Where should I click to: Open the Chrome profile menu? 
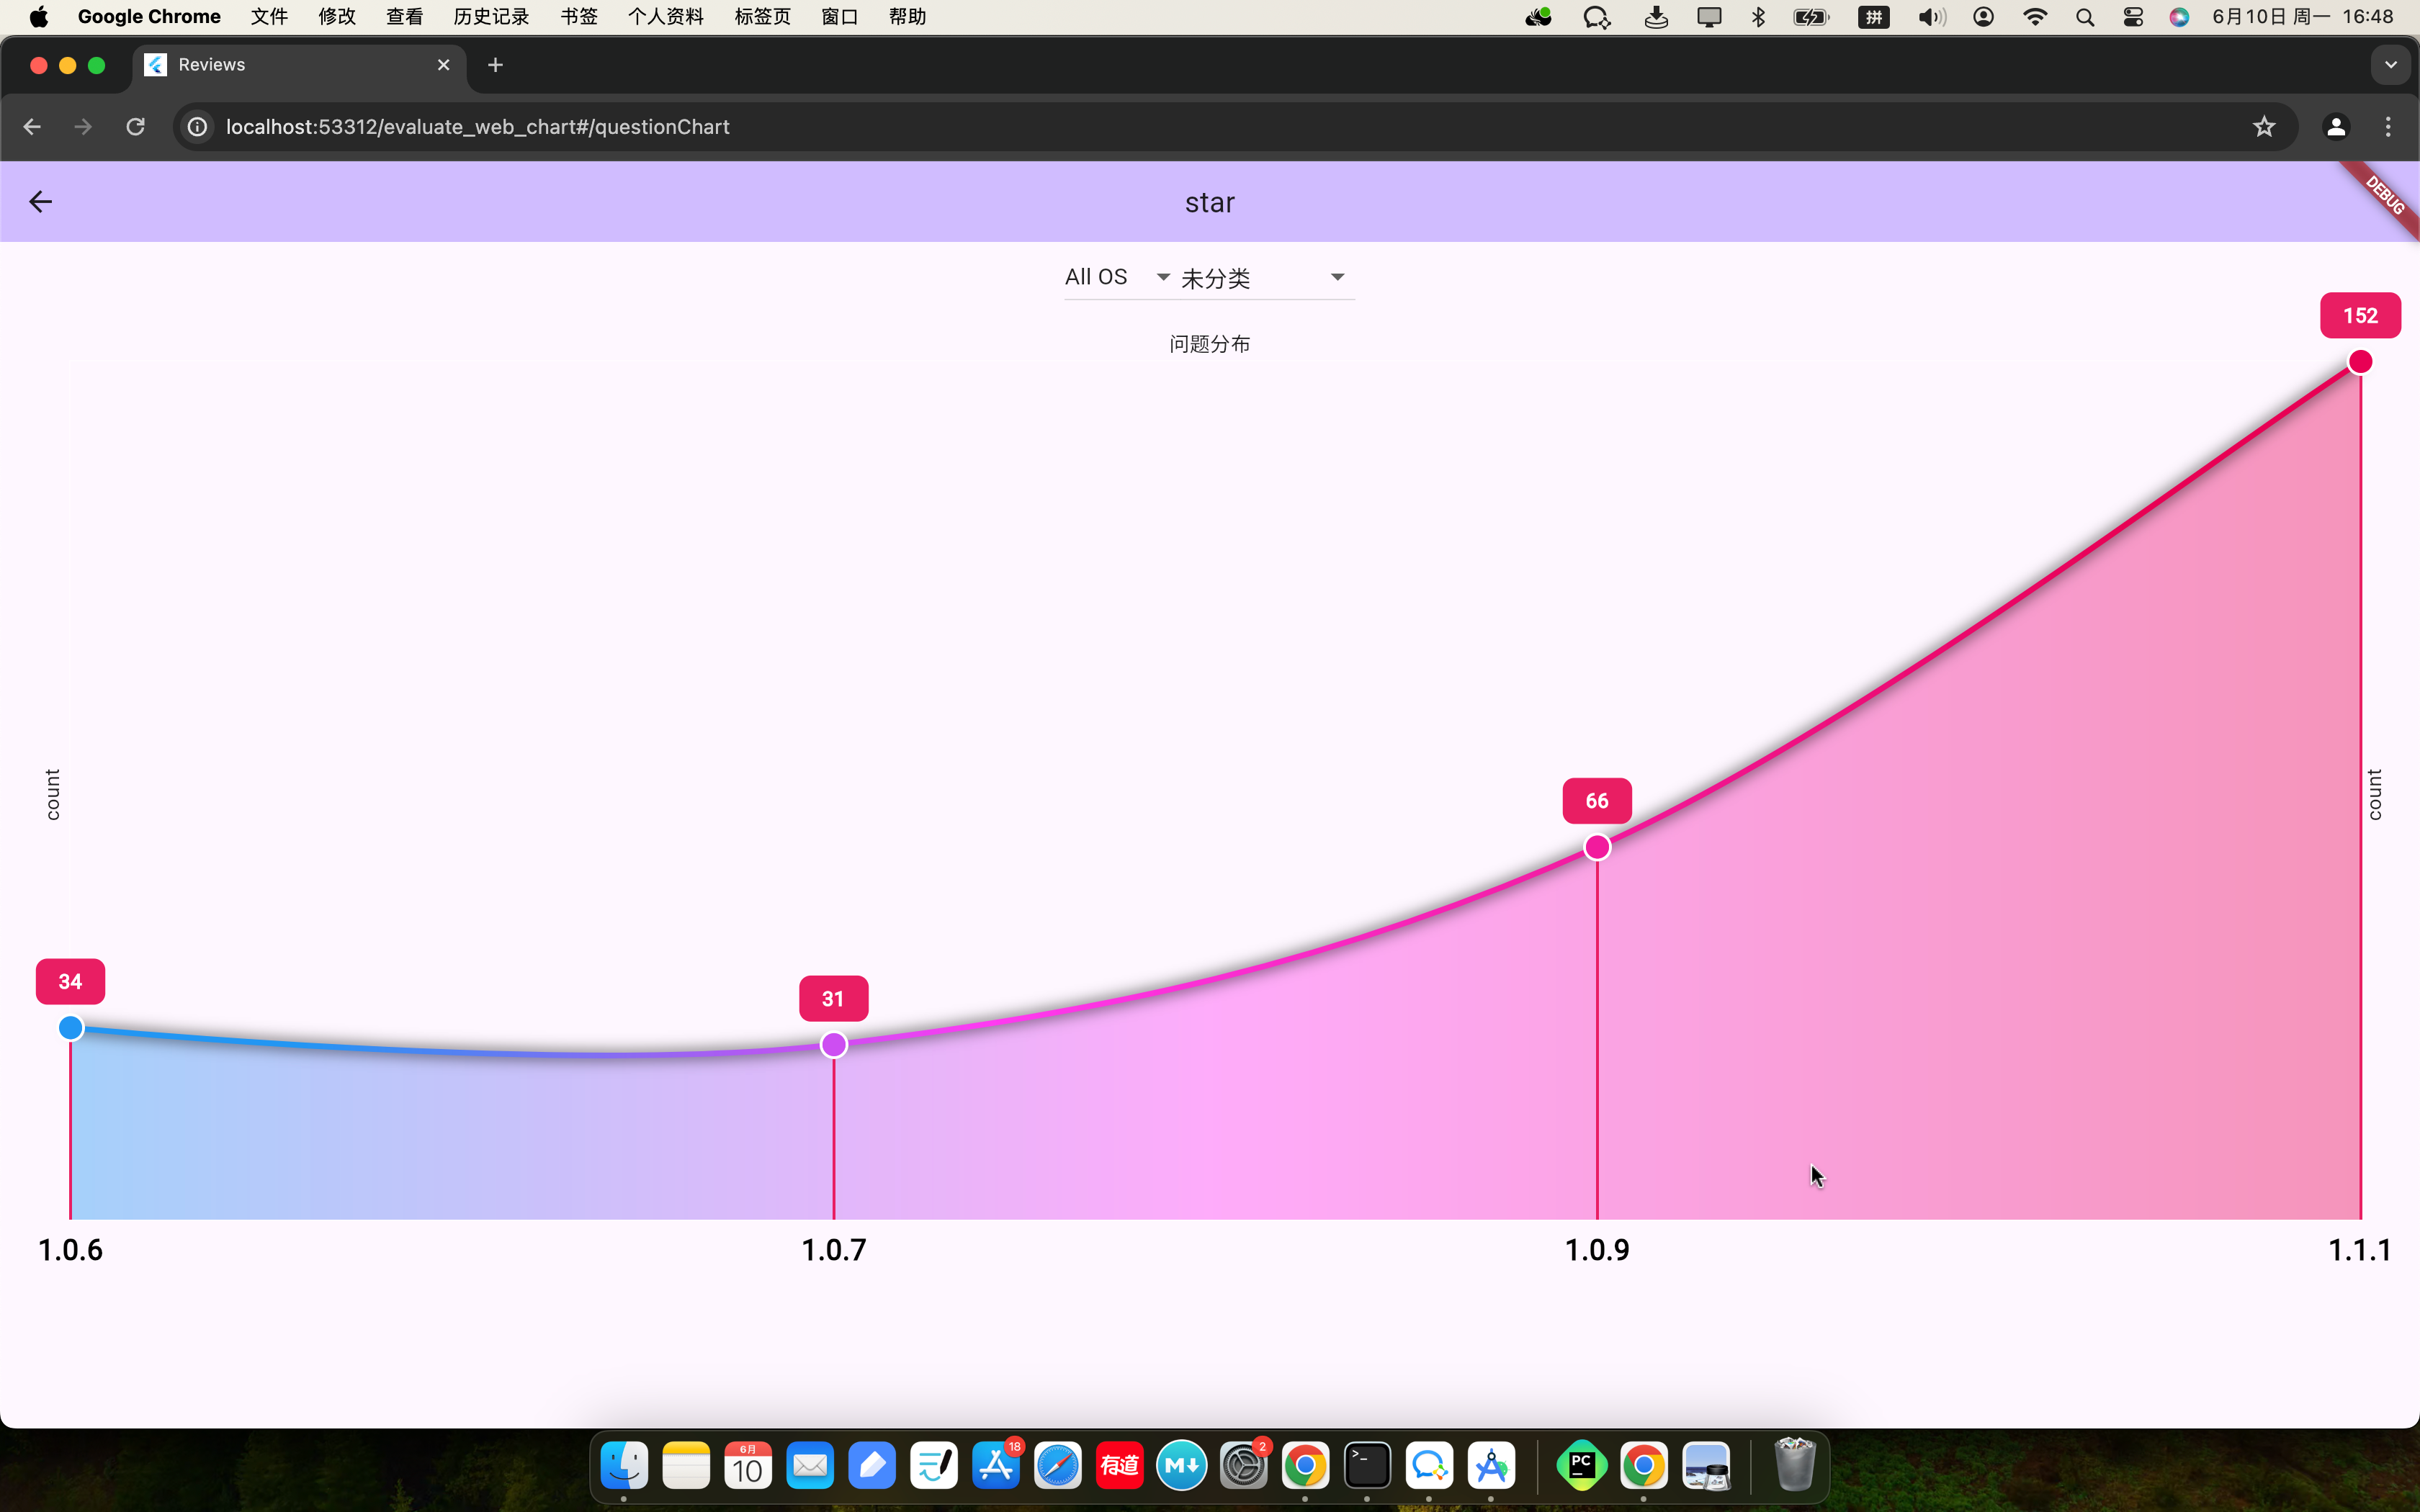[x=2335, y=127]
